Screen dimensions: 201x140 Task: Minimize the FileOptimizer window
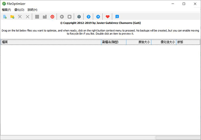click(173, 4)
